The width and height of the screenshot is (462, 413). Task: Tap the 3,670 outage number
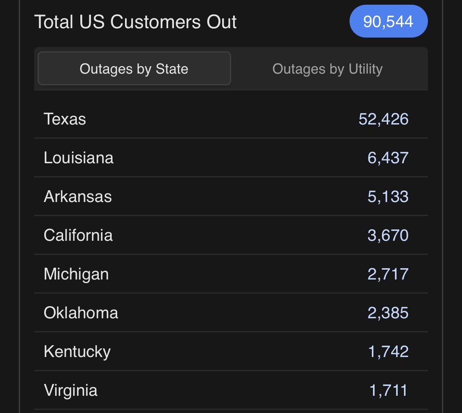388,235
